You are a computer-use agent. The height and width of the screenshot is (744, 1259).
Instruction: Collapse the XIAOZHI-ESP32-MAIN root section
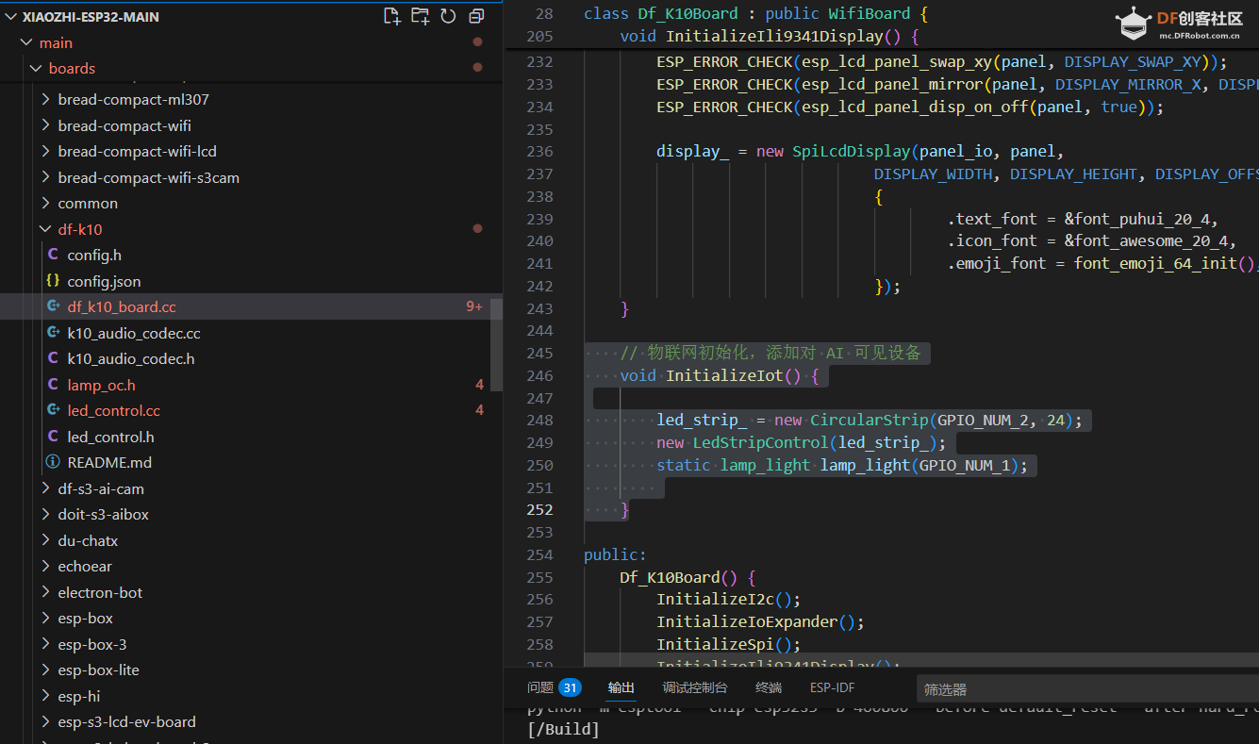[10, 17]
